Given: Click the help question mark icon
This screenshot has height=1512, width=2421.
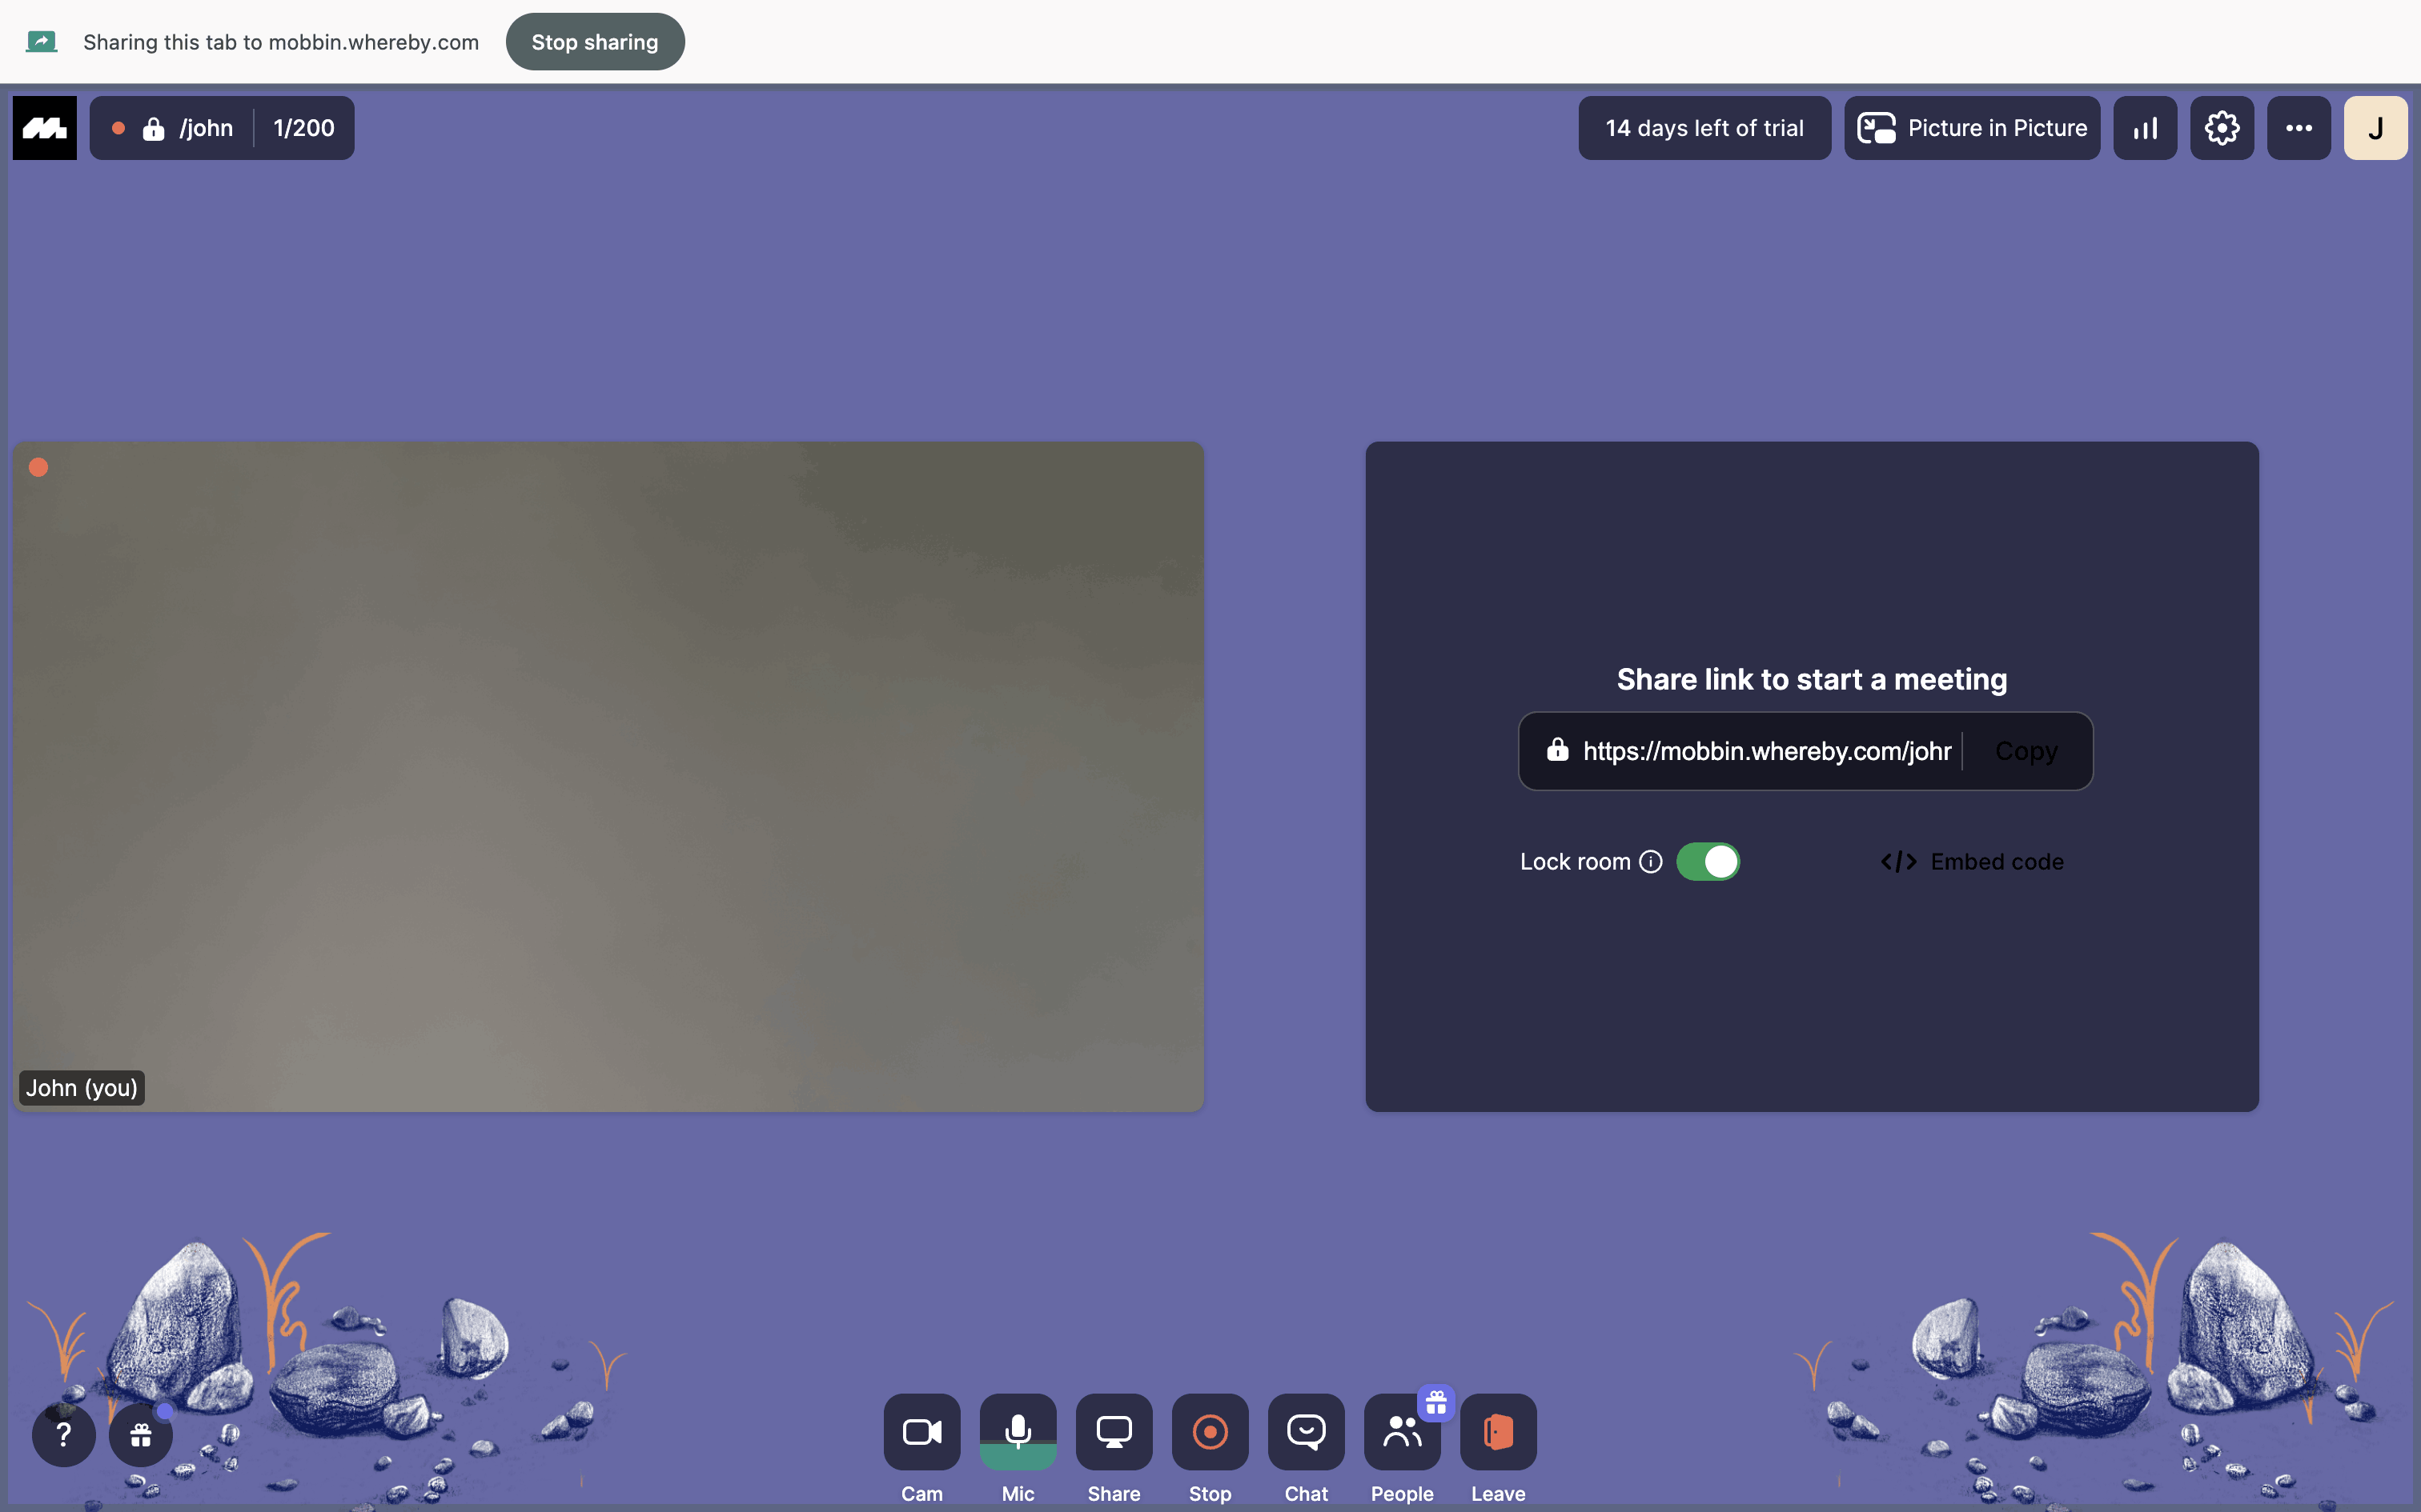Looking at the screenshot, I should tap(64, 1435).
